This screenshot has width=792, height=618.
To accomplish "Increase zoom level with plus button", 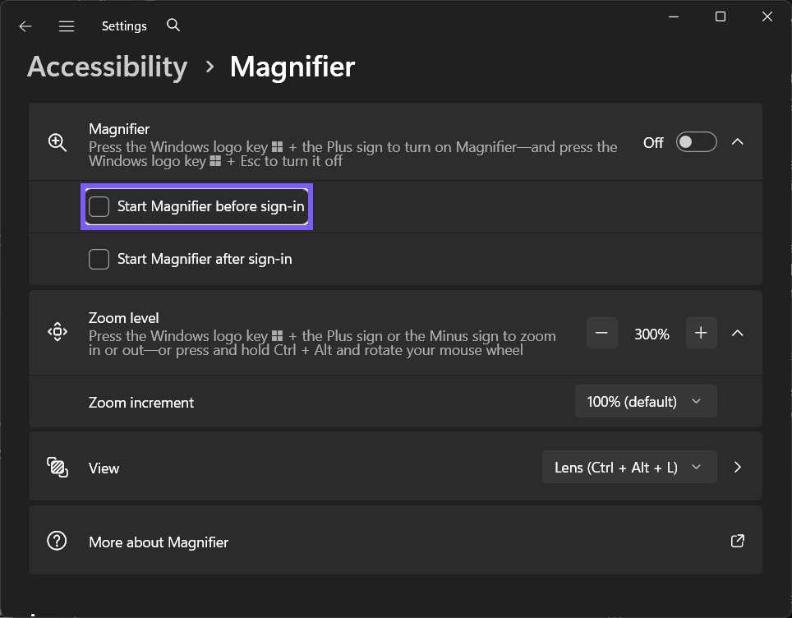I will tap(701, 333).
